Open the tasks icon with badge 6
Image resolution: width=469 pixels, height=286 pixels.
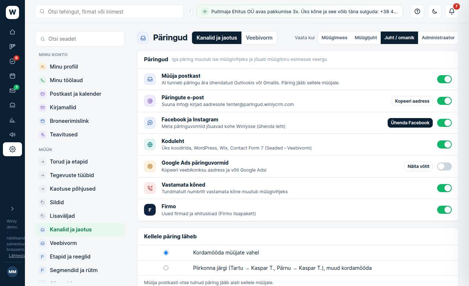point(12,61)
